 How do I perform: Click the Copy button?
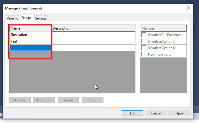tap(93, 100)
